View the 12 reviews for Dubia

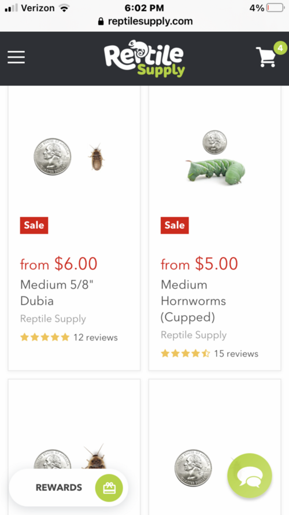point(95,337)
